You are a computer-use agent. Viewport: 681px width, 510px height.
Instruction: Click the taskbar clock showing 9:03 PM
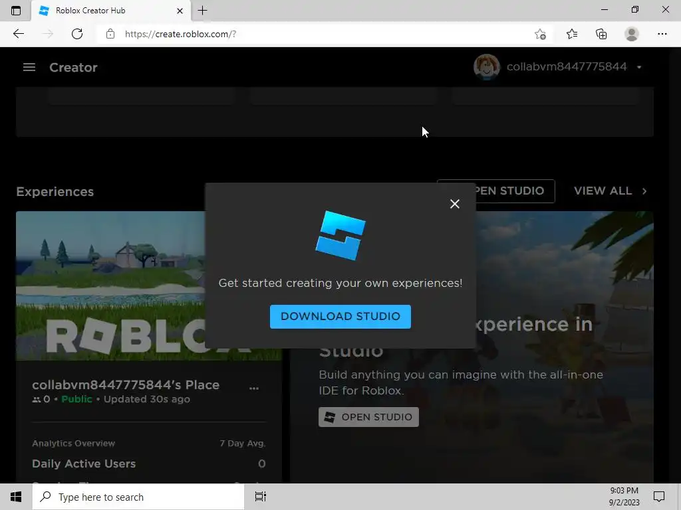coord(624,497)
